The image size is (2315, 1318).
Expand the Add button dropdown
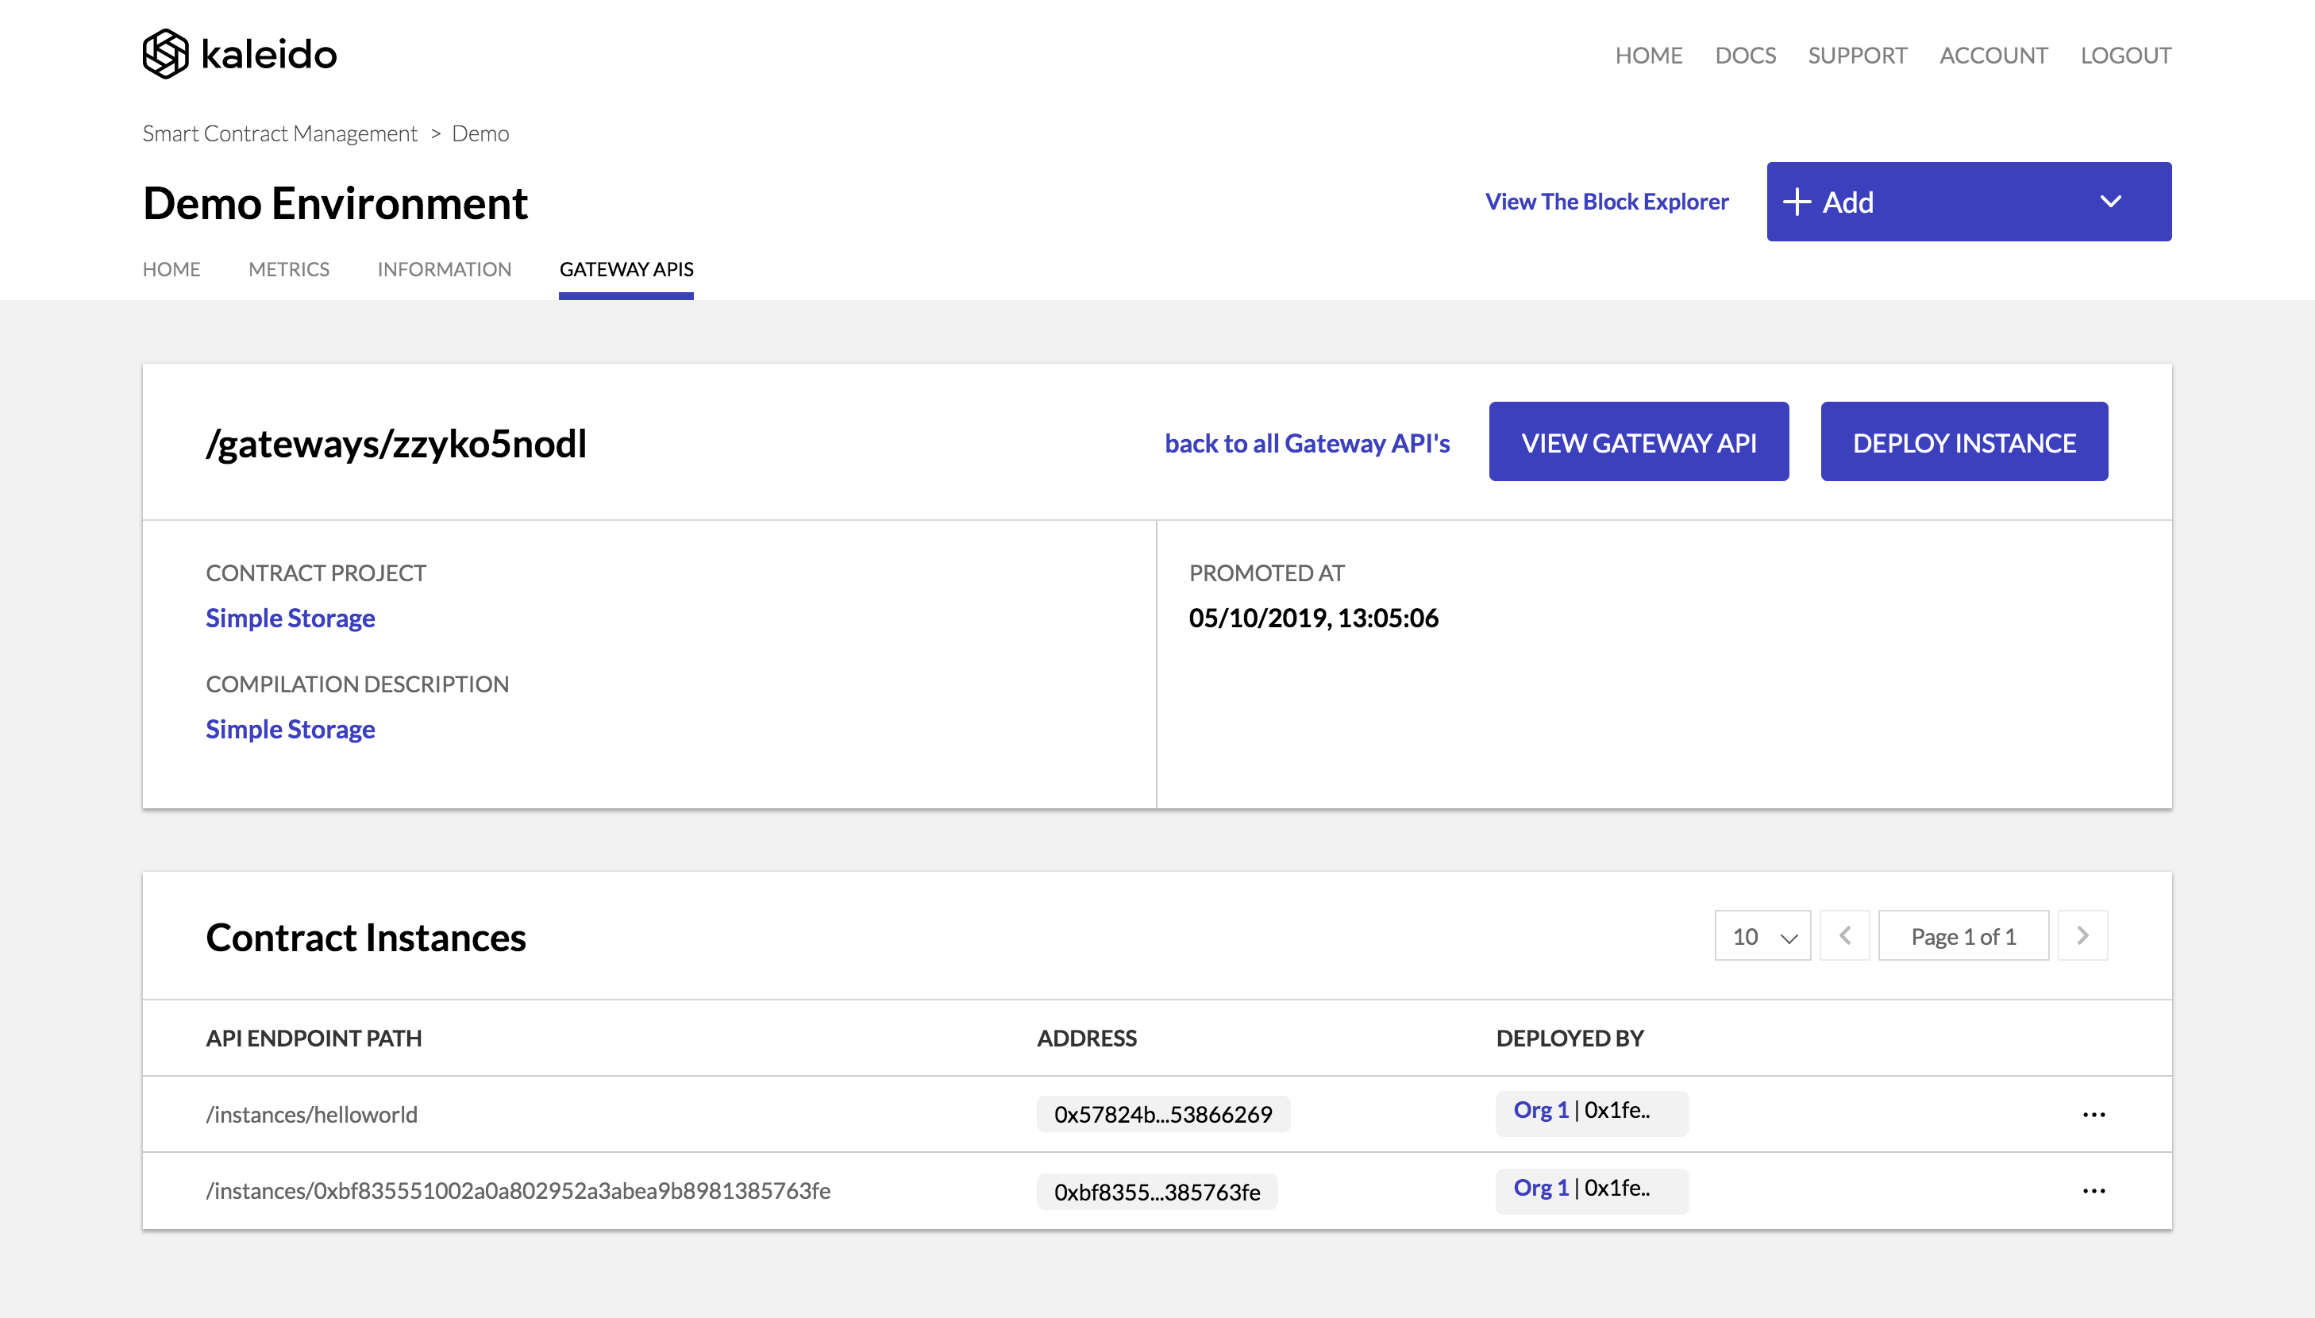tap(2112, 202)
